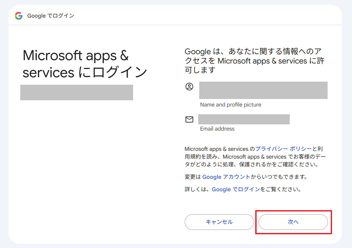Image resolution: width=352 pixels, height=248 pixels.
Task: Click the 'Email address' label
Action: 217,129
